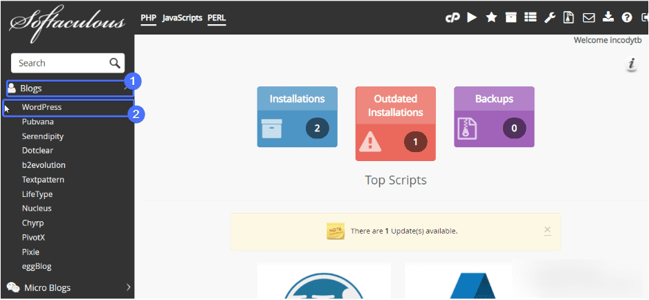Image resolution: width=649 pixels, height=300 pixels.
Task: Dismiss the updates available notice
Action: [547, 230]
